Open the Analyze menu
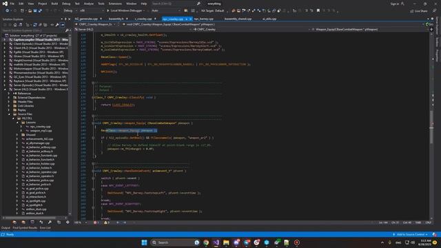Viewport: 441px width, 248px height. click(x=89, y=4)
